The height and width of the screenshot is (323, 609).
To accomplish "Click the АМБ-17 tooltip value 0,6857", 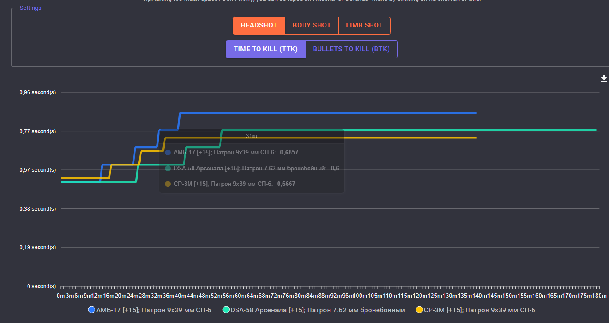I will tap(289, 152).
